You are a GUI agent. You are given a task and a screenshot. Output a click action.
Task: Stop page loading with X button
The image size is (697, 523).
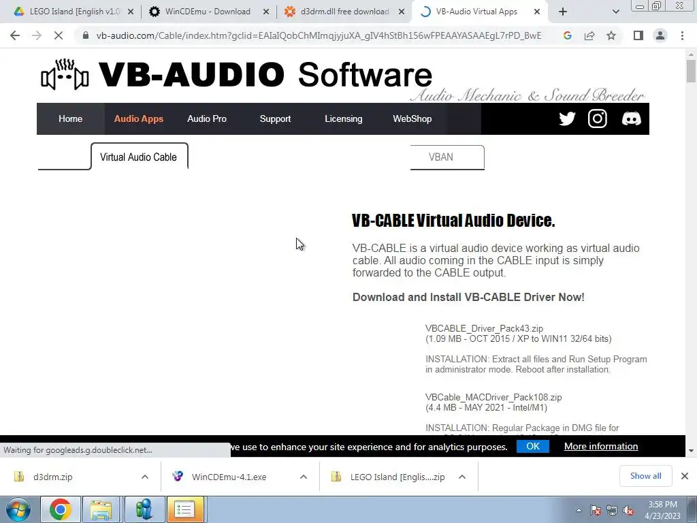pyautogui.click(x=59, y=35)
